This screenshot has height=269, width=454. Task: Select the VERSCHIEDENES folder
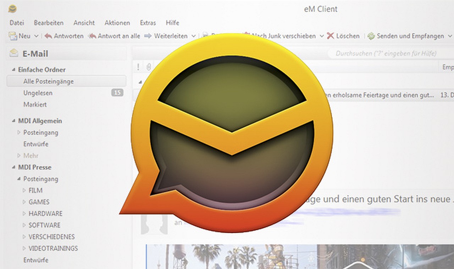[51, 237]
